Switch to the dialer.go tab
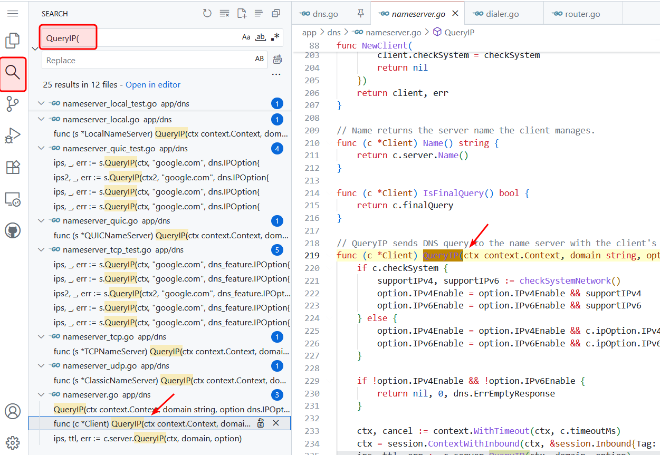Screen dimensions: 660x455 tap(502, 14)
